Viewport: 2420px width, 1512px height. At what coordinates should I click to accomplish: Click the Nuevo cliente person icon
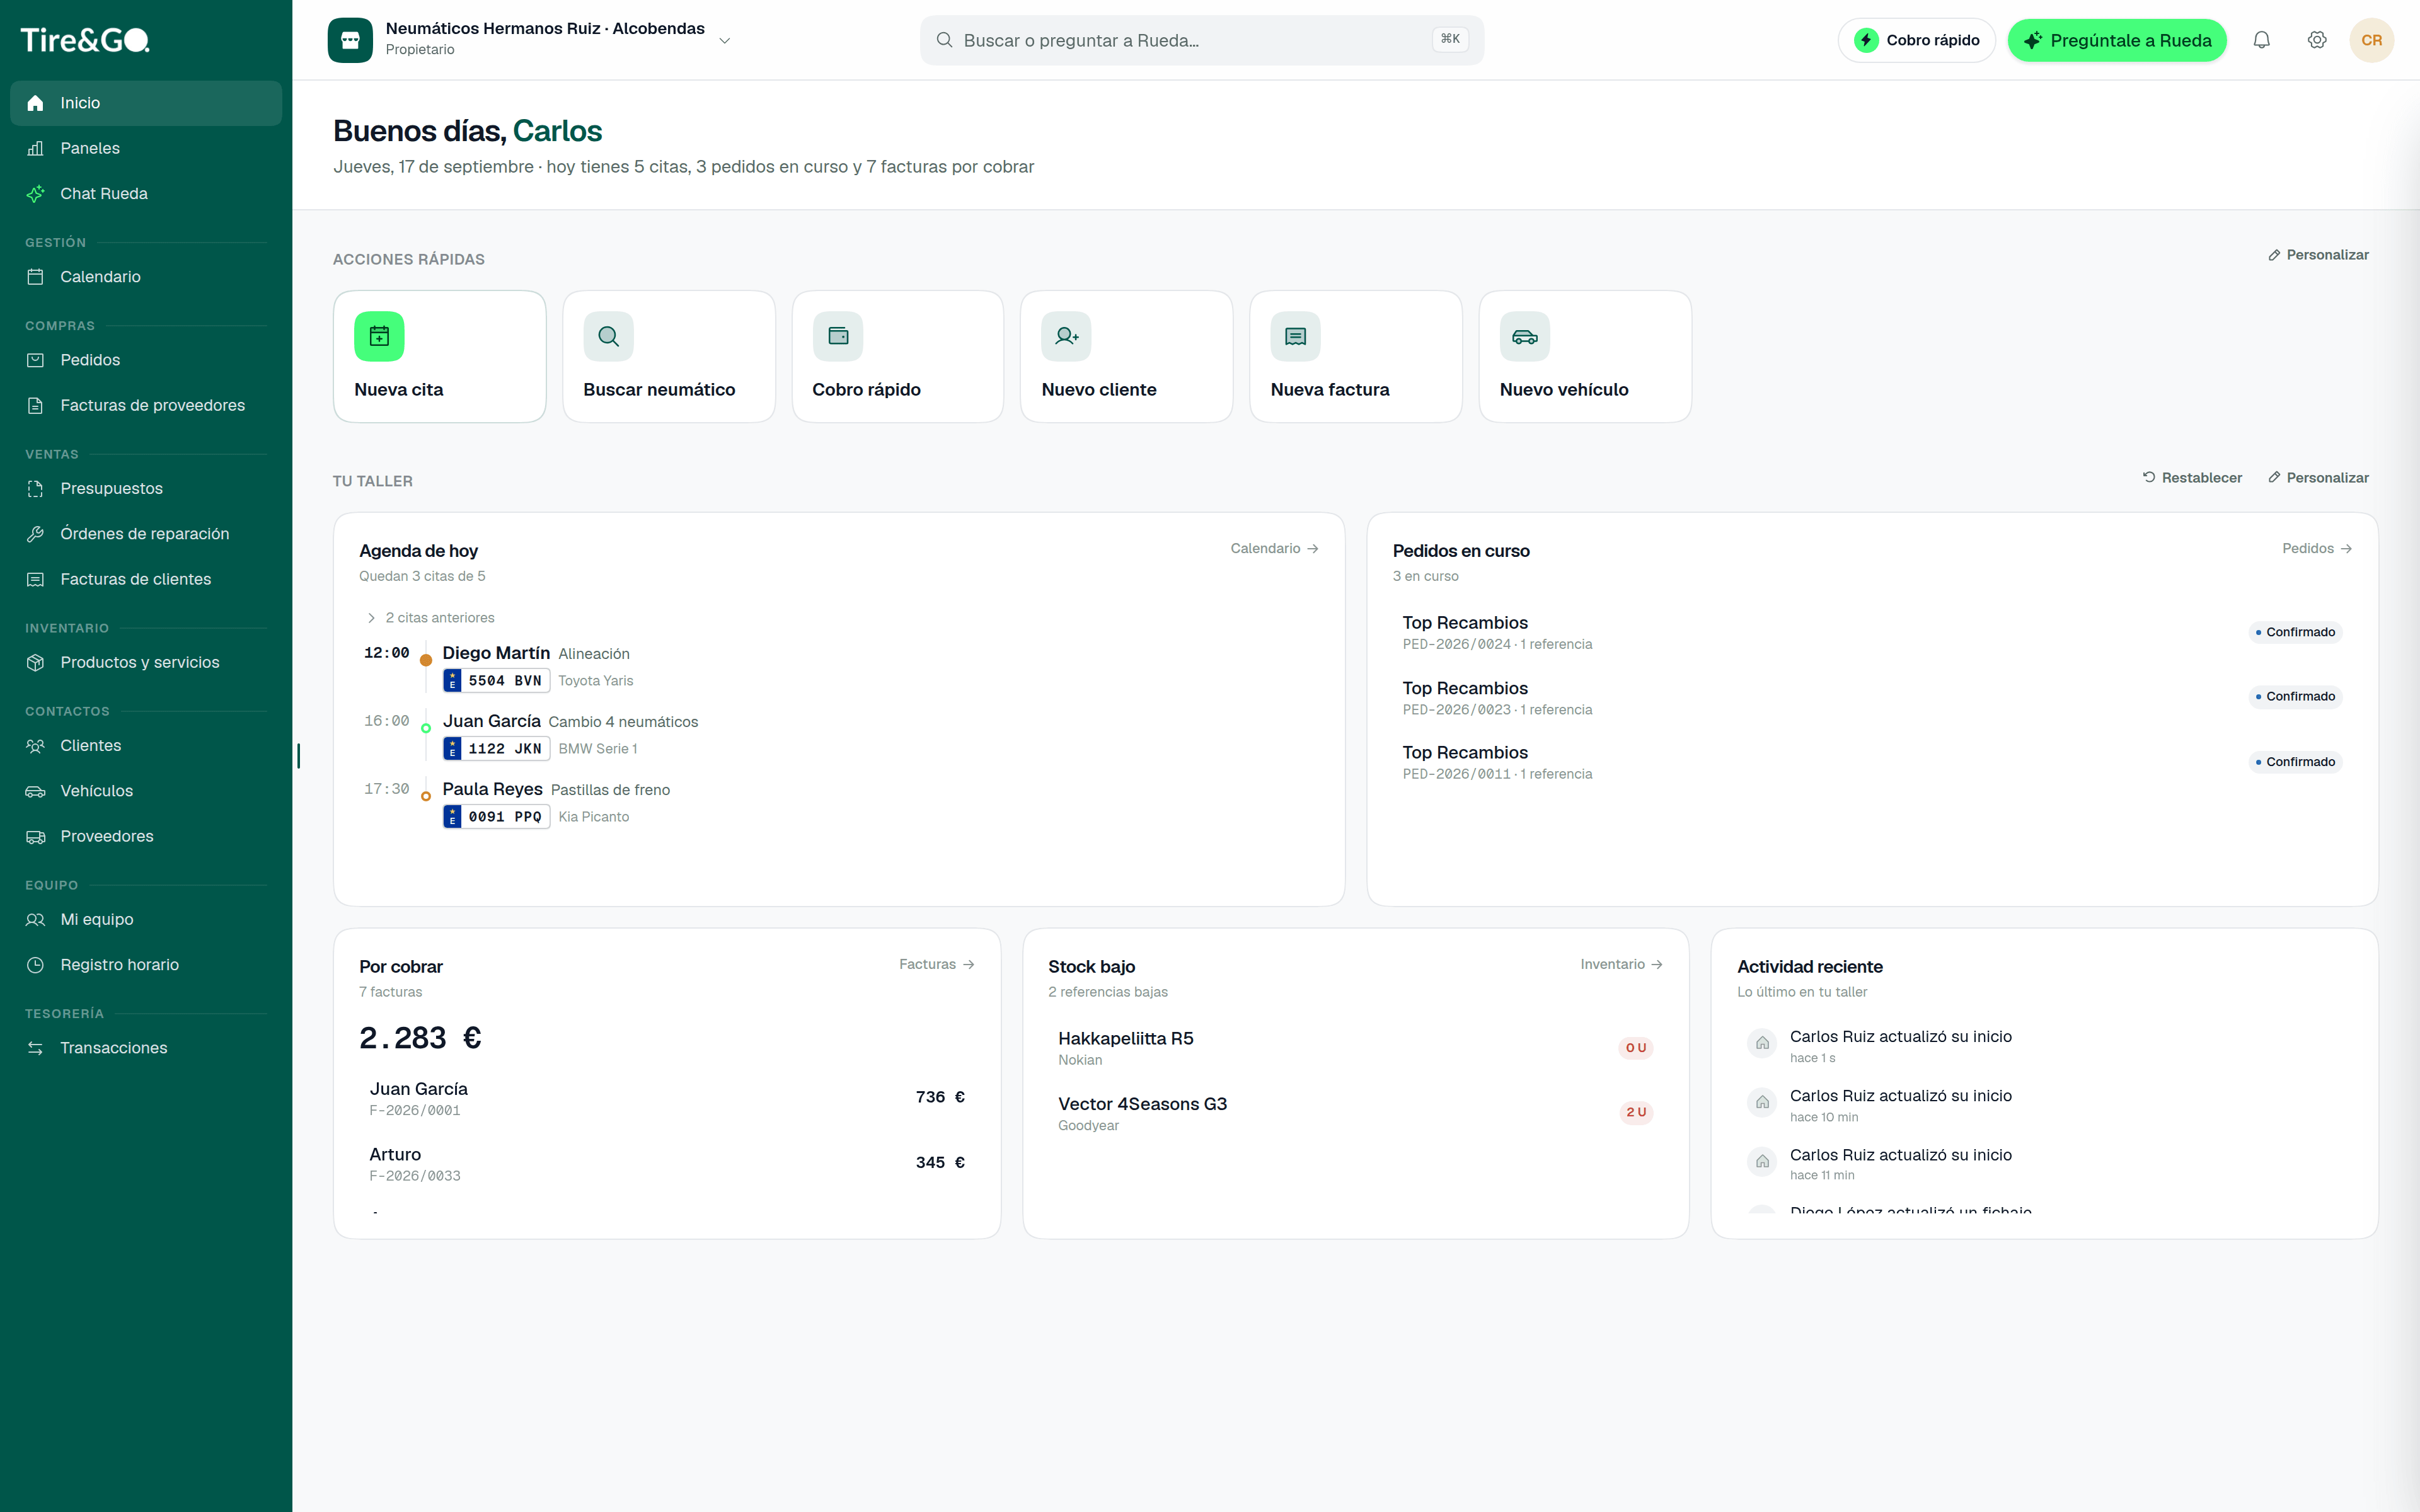[1066, 336]
